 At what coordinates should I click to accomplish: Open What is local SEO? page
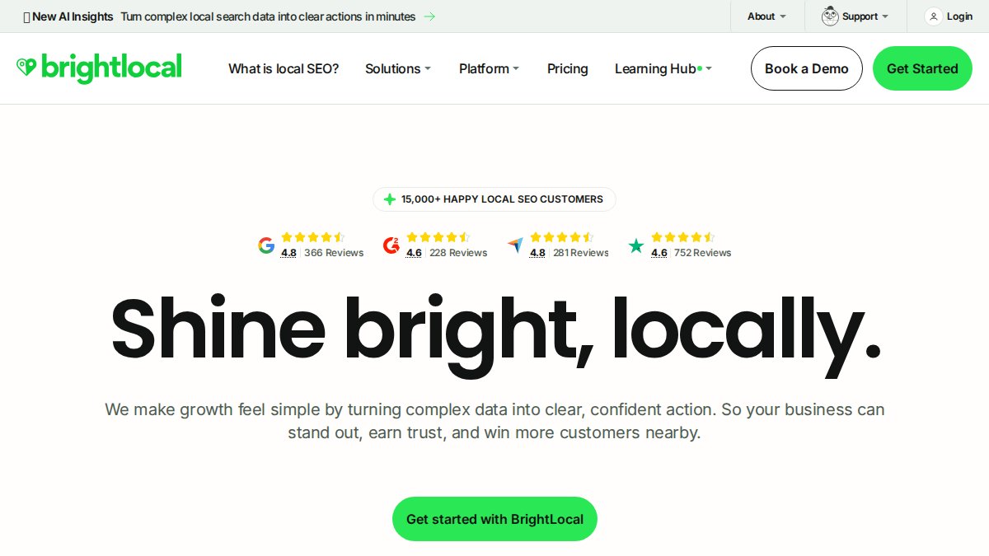284,68
